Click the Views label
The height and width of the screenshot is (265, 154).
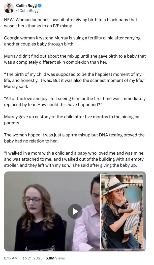click(60, 258)
